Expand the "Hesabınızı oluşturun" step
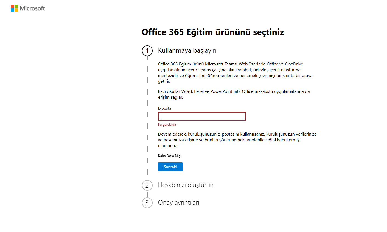This screenshot has height=232, width=387. pos(186,185)
